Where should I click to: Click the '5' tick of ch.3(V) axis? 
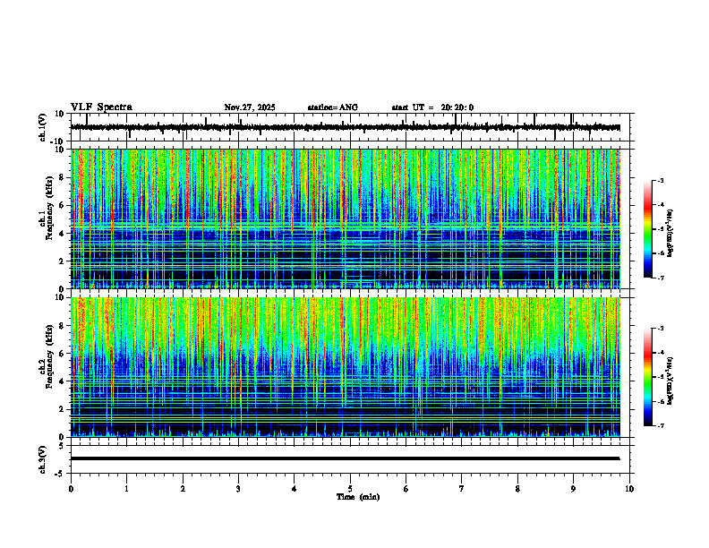[x=62, y=446]
